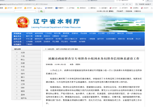This screenshot has width=153, height=107.
Task: Open the lngb.gov bookmark icon
Action: [x=35, y=8]
